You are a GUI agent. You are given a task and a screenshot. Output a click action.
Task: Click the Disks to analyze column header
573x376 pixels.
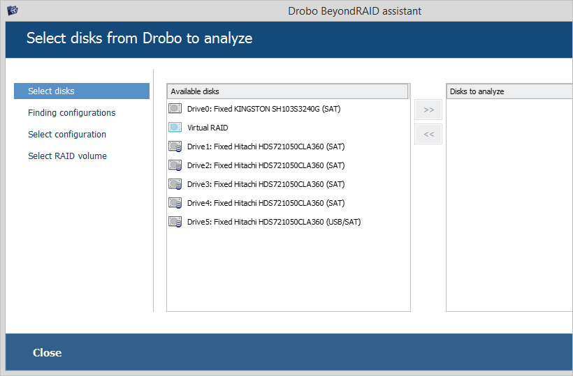tap(510, 91)
